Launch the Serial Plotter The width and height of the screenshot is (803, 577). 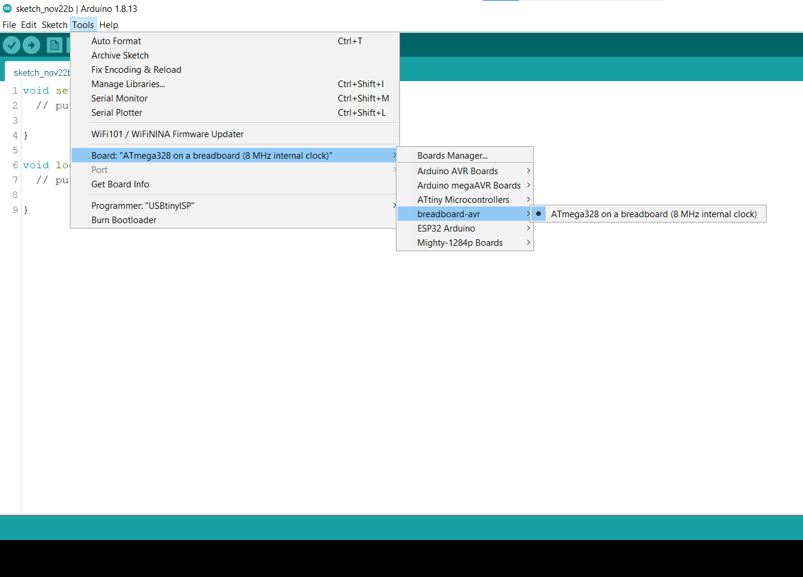[x=235, y=113]
